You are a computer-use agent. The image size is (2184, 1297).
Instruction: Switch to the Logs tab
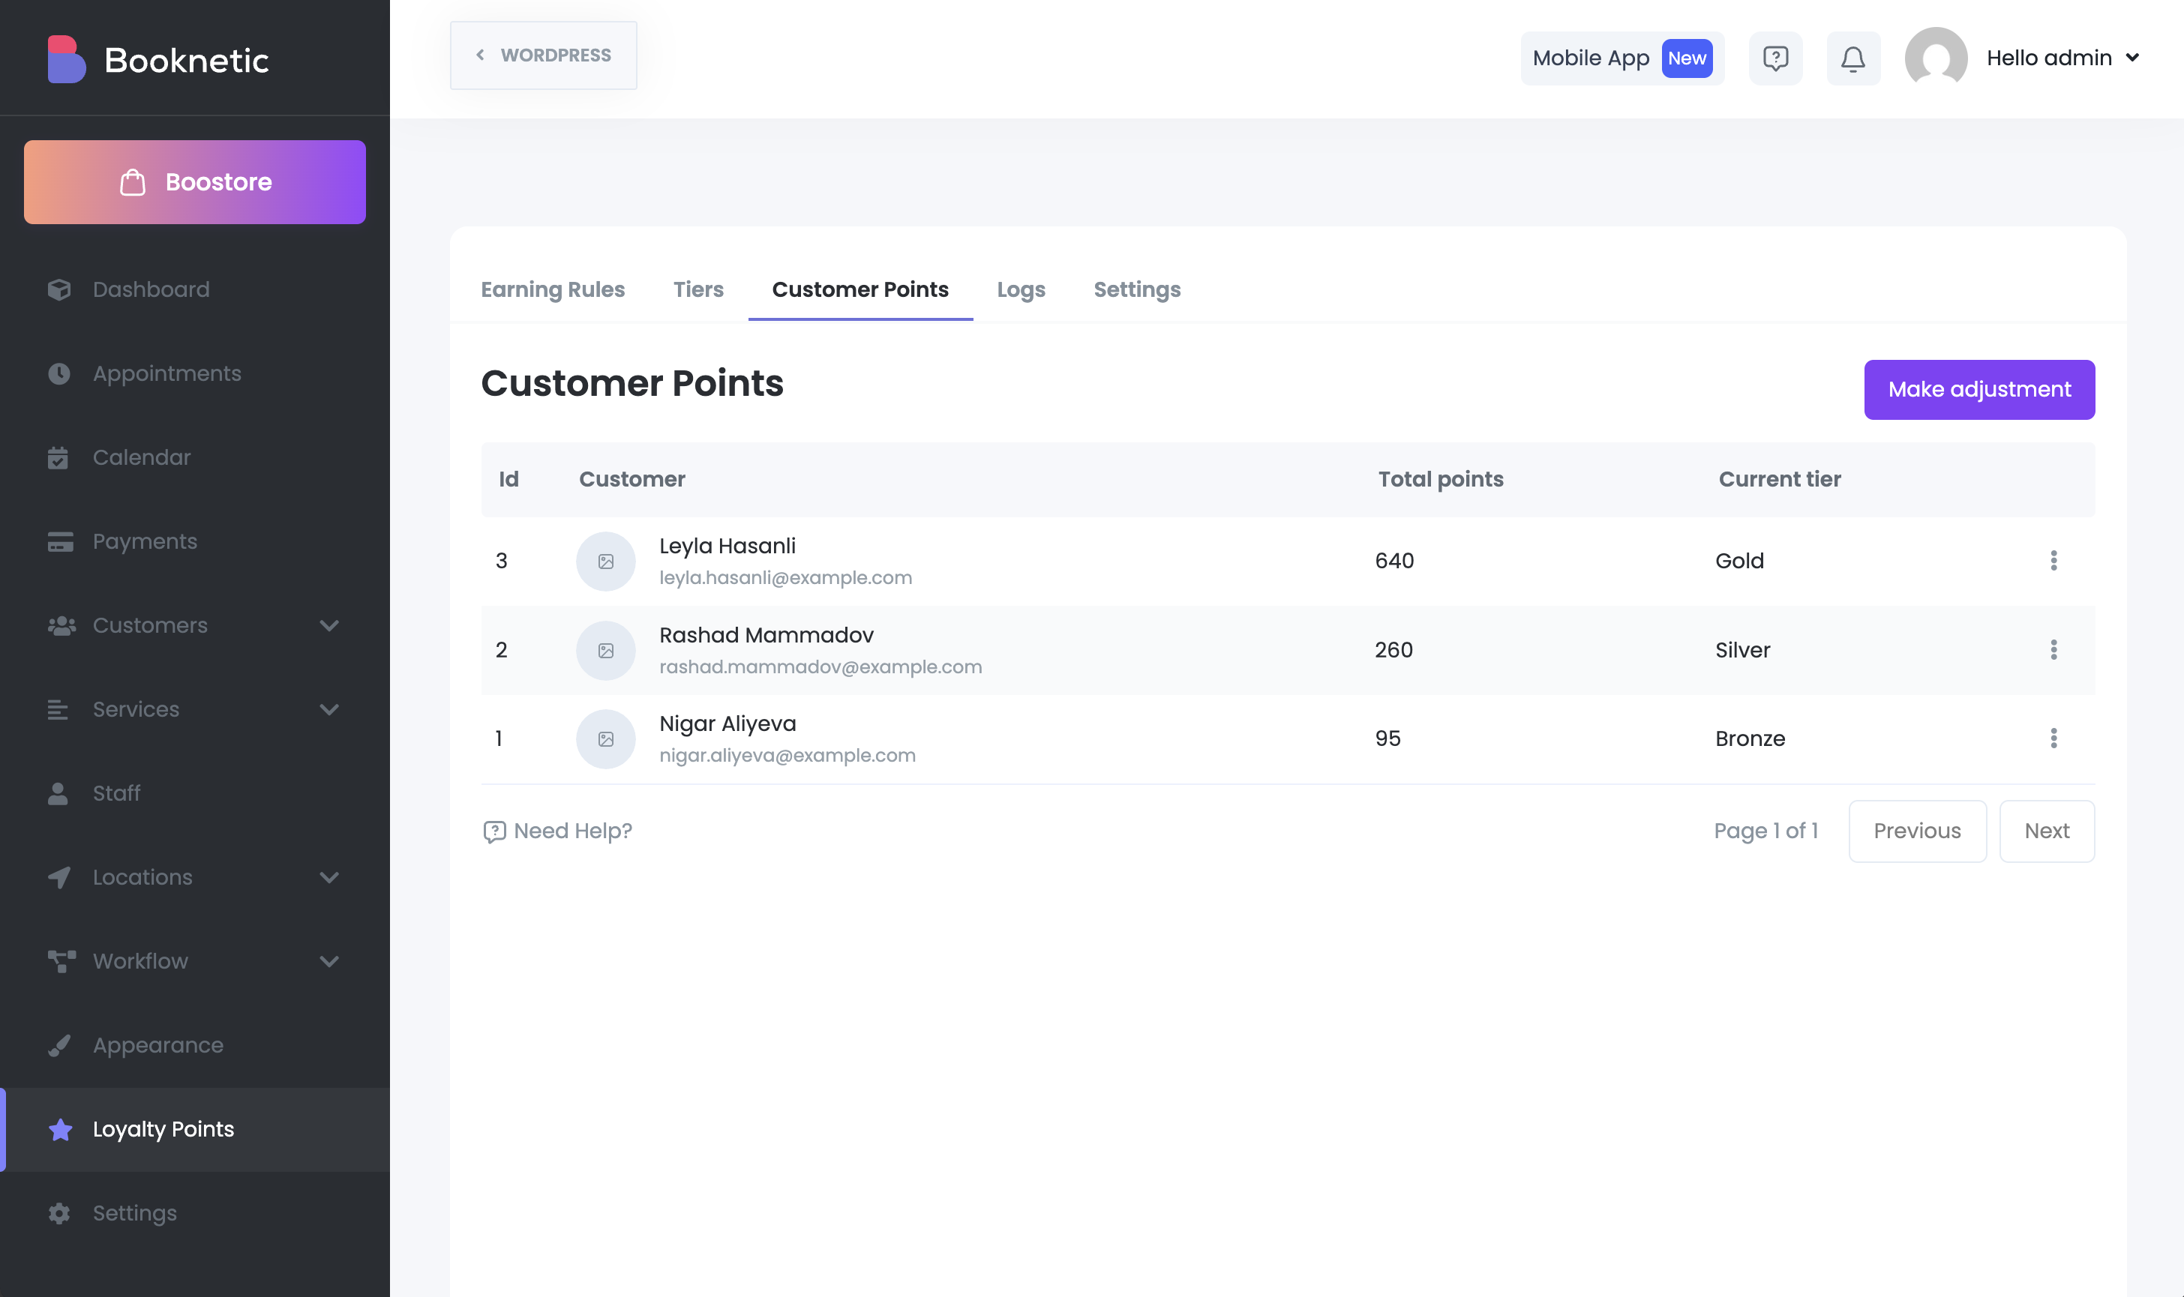pyautogui.click(x=1020, y=289)
